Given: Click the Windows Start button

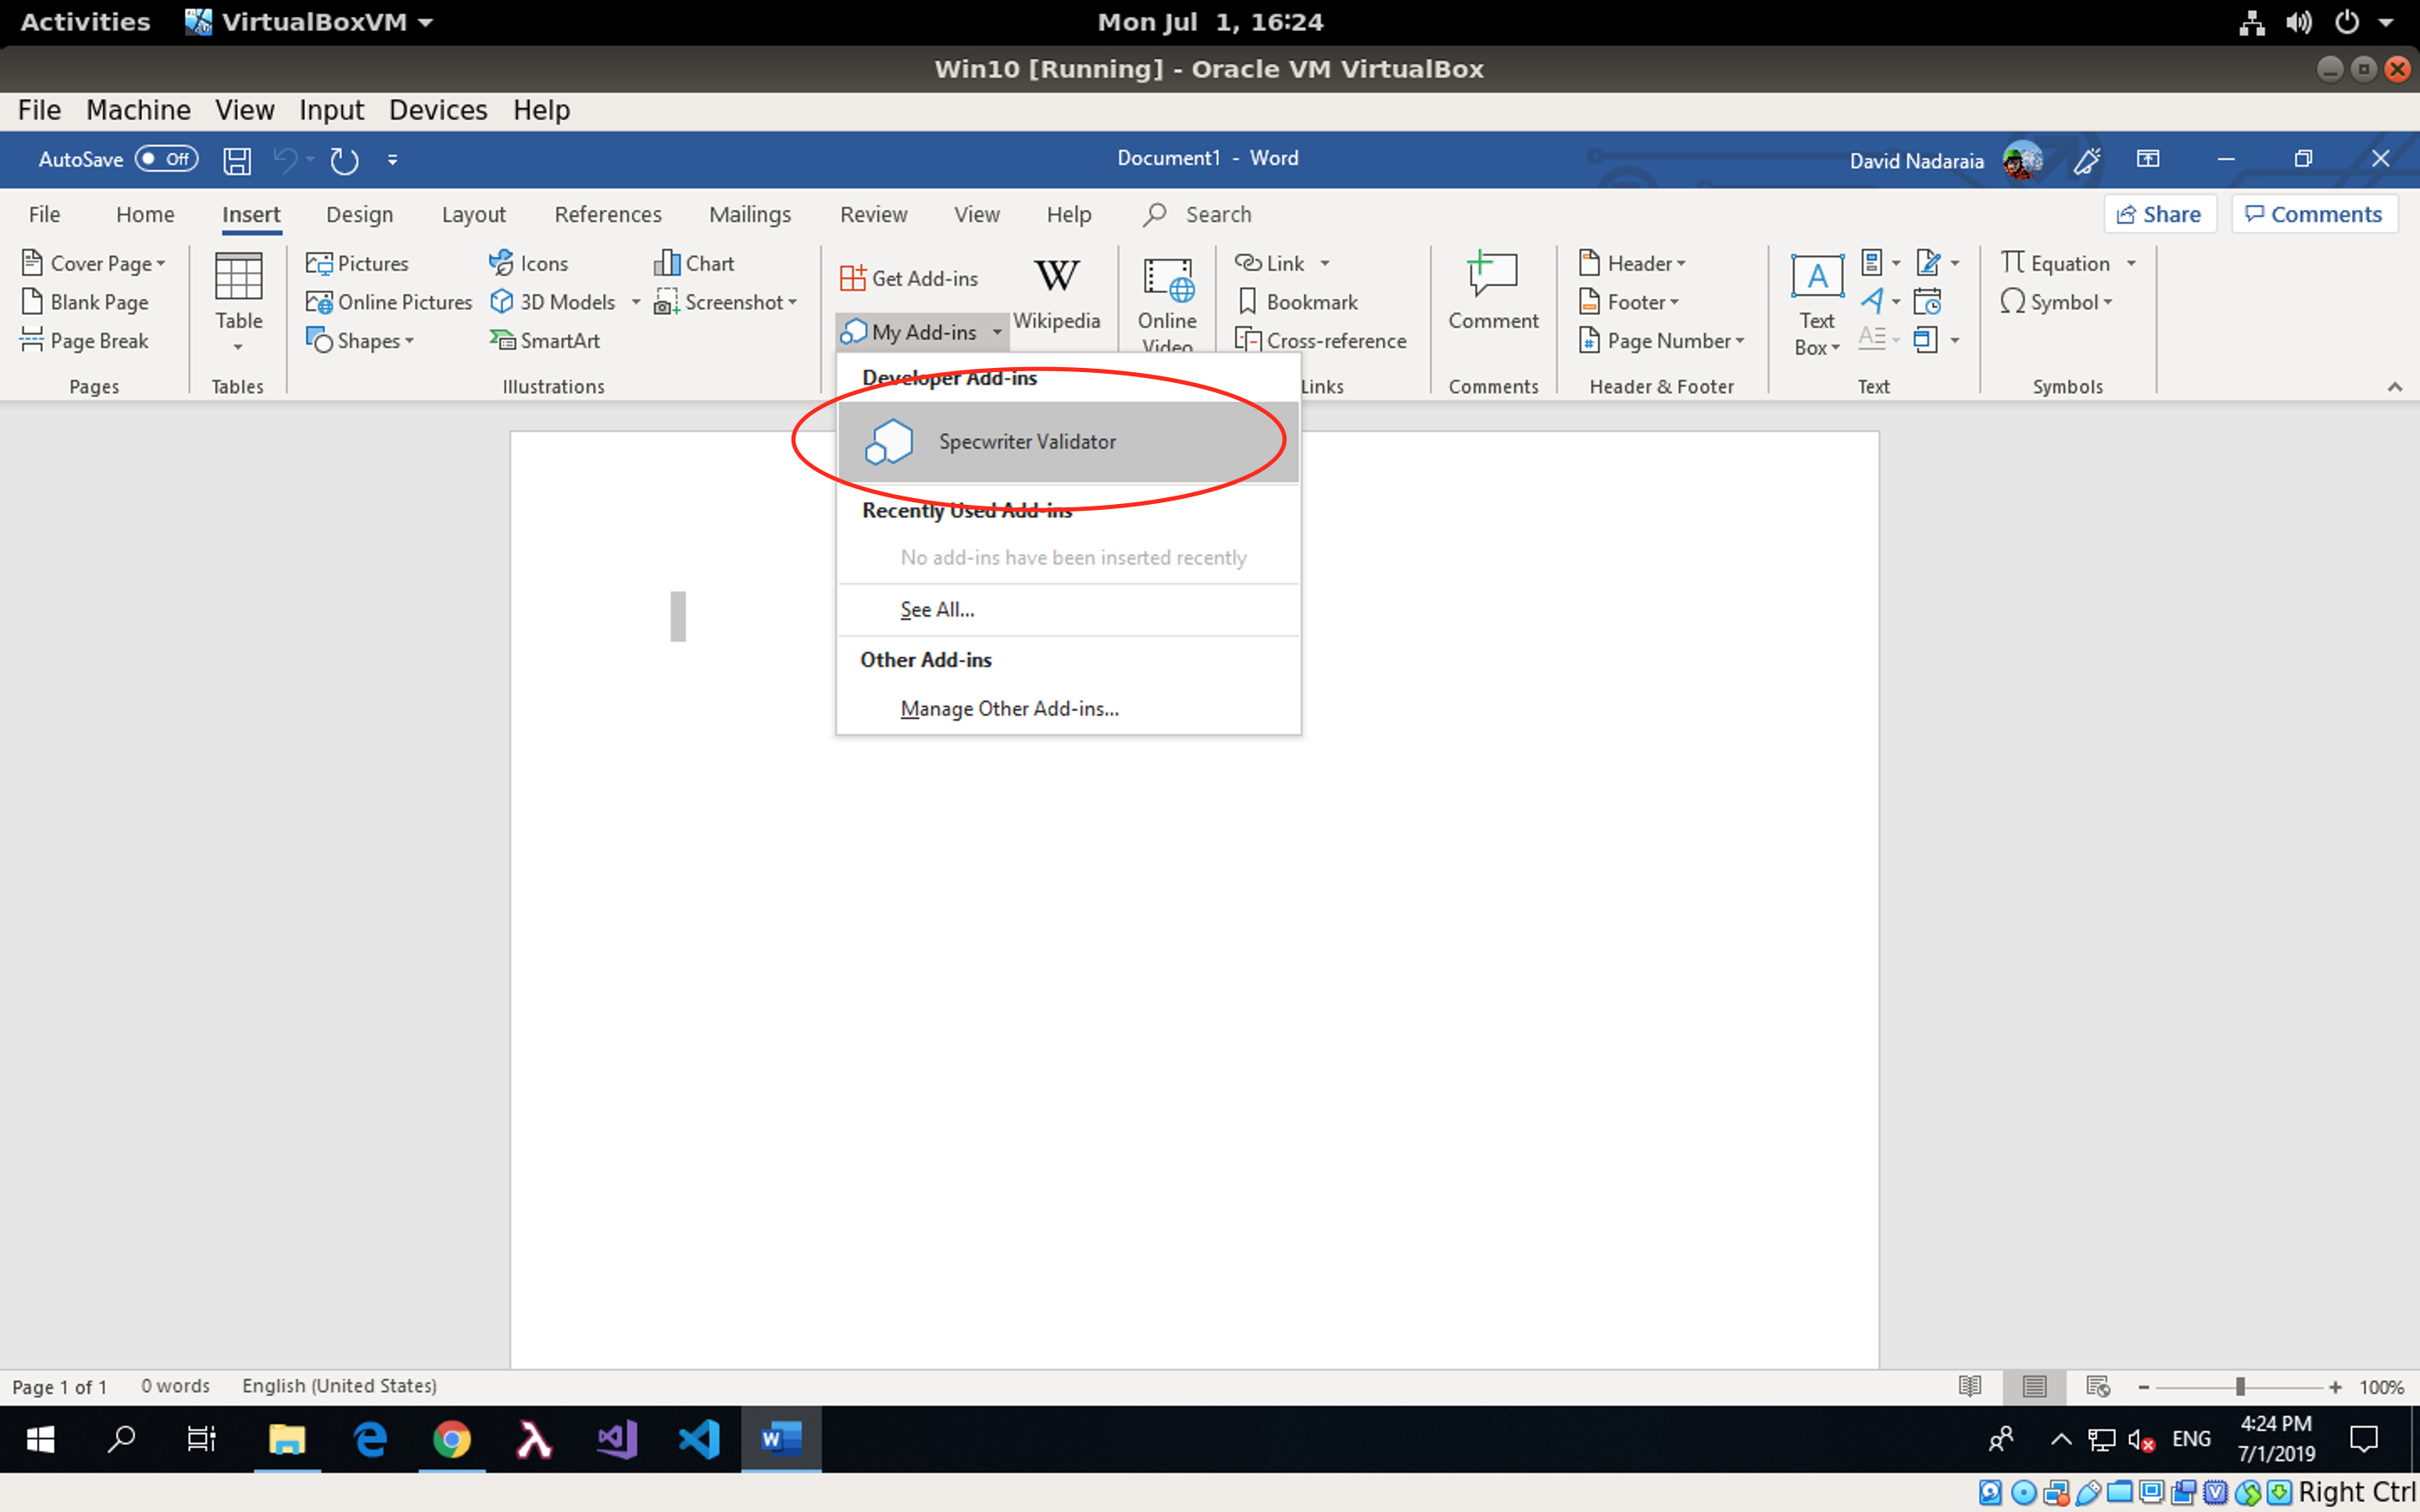Looking at the screenshot, I should pos(40,1439).
